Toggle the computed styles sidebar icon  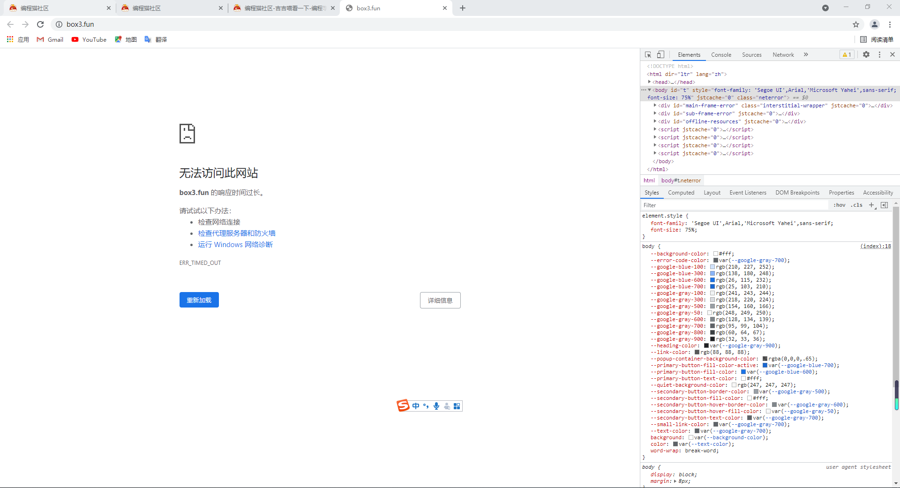(x=885, y=205)
